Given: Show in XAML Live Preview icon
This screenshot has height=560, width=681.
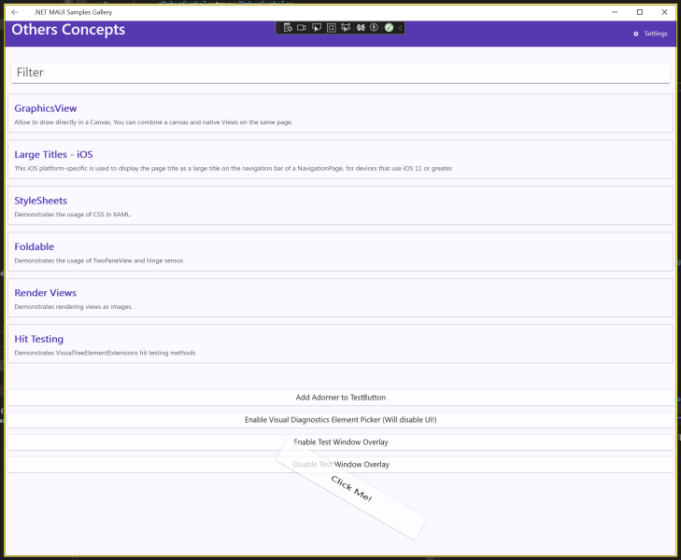Looking at the screenshot, I should click(302, 28).
